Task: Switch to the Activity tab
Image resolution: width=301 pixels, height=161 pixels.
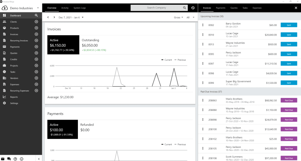Action: (x=65, y=8)
